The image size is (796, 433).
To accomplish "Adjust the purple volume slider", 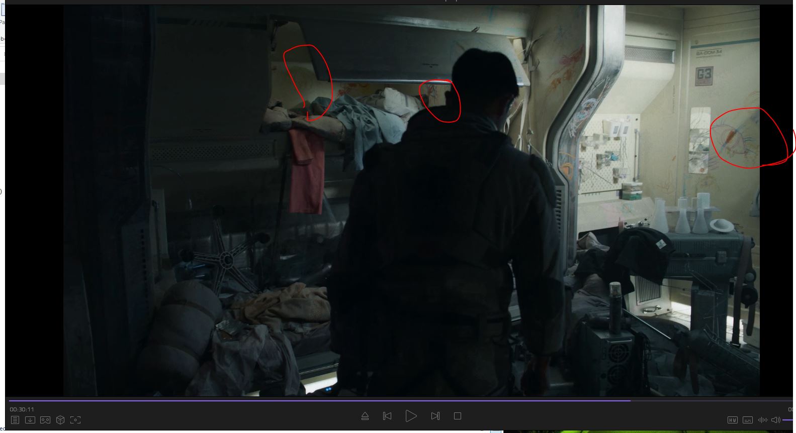I will [x=788, y=420].
